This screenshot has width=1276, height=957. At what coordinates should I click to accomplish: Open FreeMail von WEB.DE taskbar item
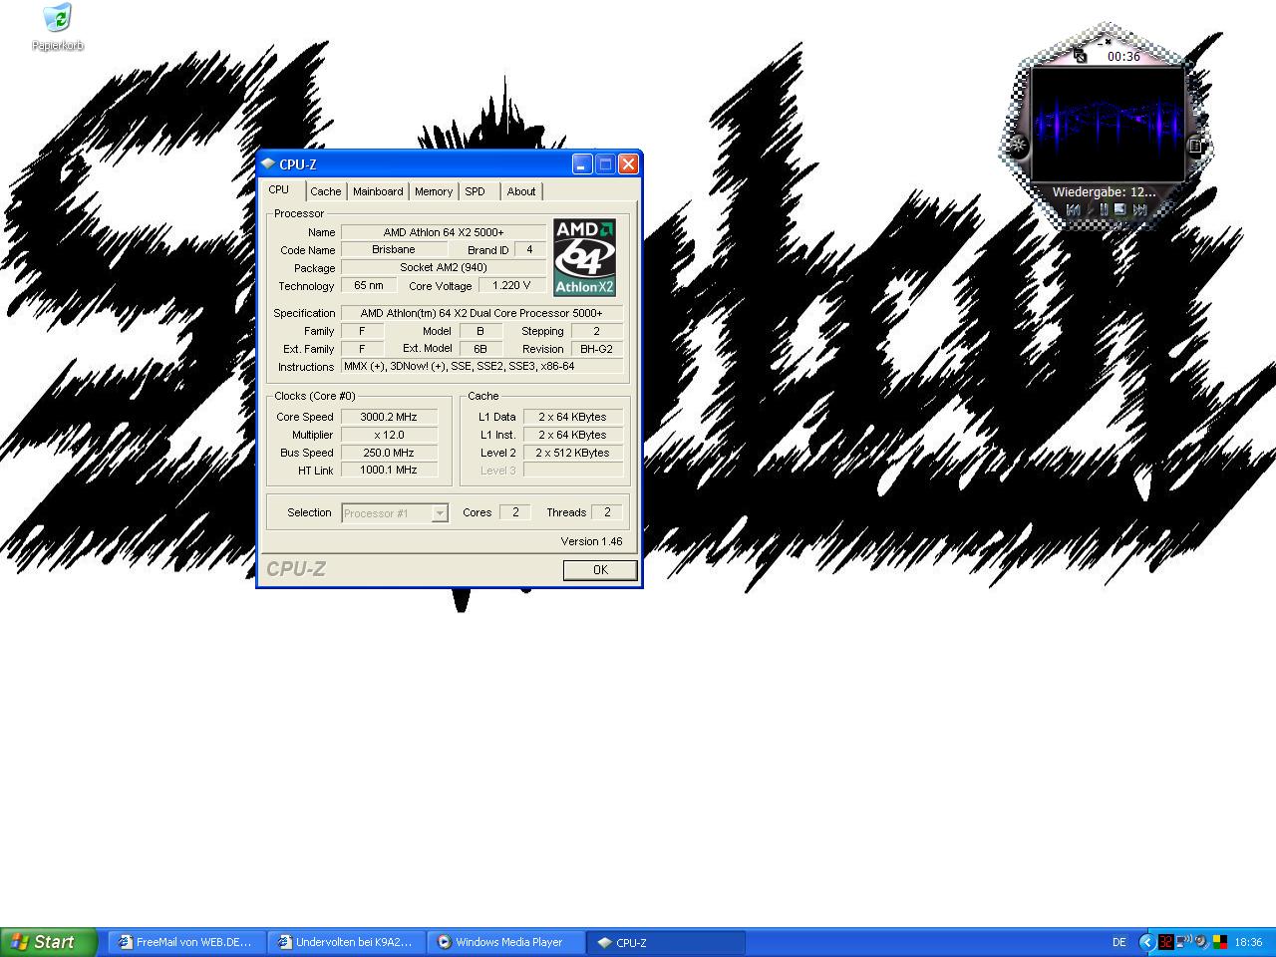click(x=186, y=942)
